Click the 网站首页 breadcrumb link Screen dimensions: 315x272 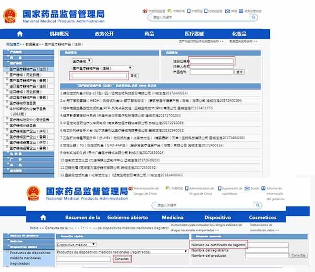pos(13,44)
